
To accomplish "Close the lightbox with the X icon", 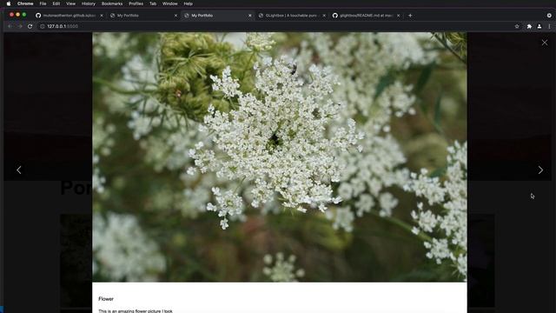I will 545,43.
